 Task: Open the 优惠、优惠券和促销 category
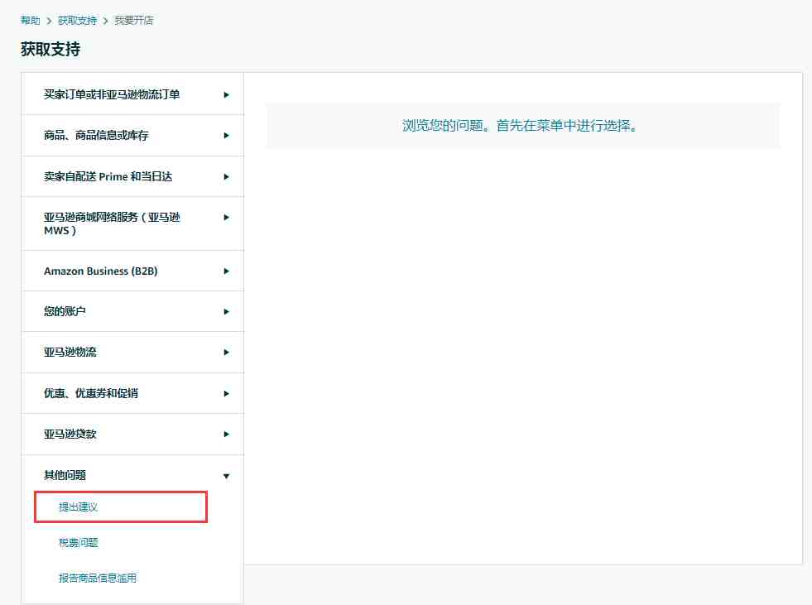pos(91,393)
